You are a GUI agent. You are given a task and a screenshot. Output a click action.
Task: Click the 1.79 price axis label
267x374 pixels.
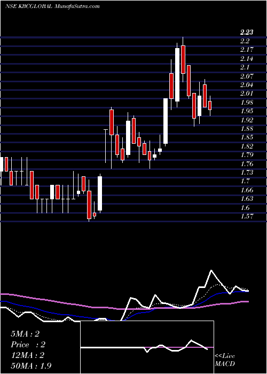[x=247, y=155]
